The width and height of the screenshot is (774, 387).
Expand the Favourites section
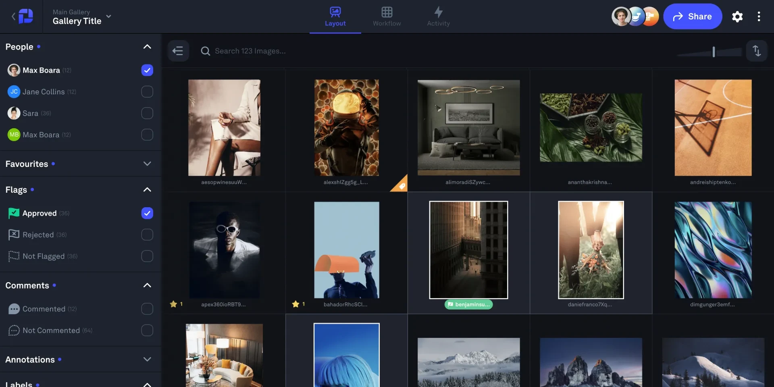(x=147, y=164)
